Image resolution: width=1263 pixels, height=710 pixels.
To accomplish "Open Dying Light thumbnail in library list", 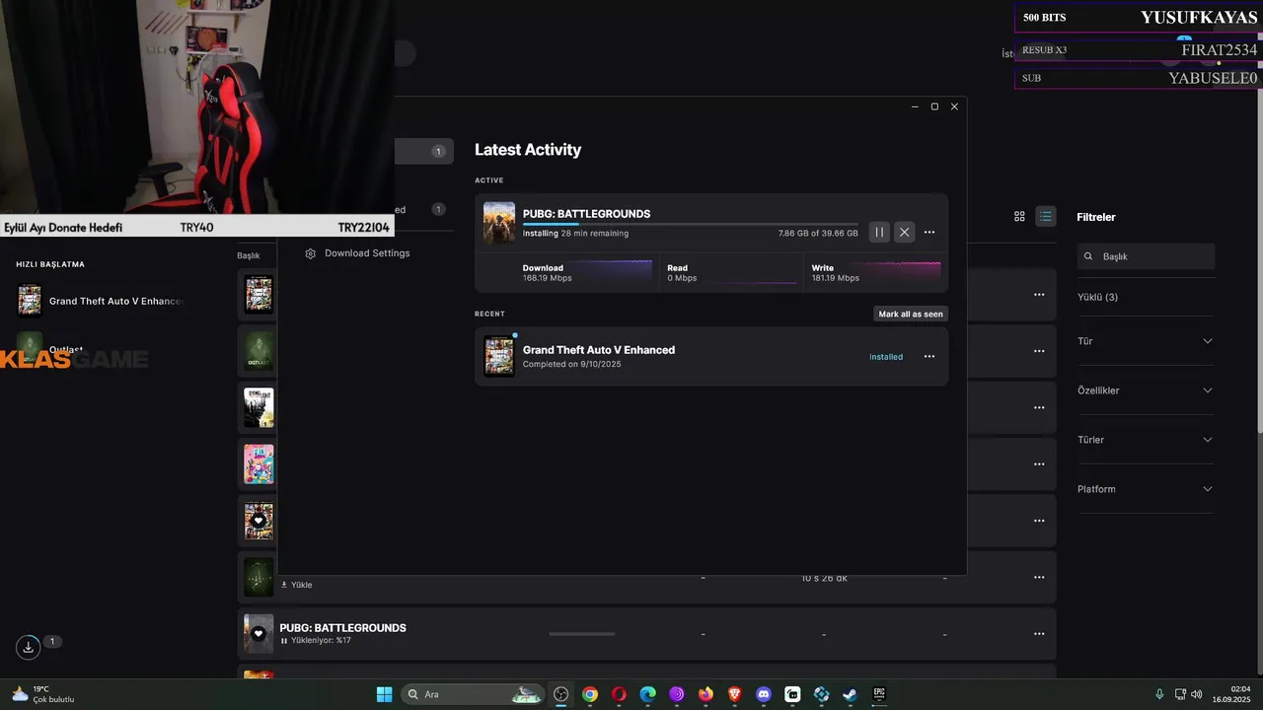I will [259, 407].
